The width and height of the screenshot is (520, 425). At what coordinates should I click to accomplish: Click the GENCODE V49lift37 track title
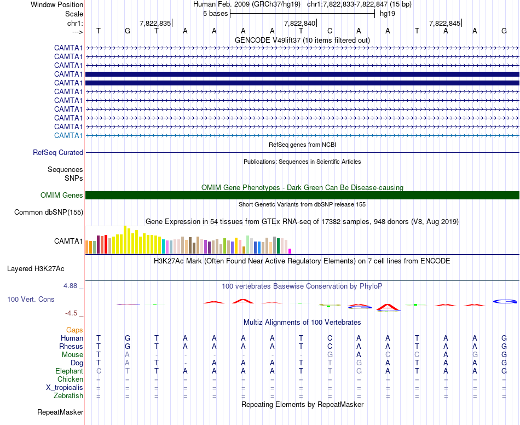[x=302, y=41]
